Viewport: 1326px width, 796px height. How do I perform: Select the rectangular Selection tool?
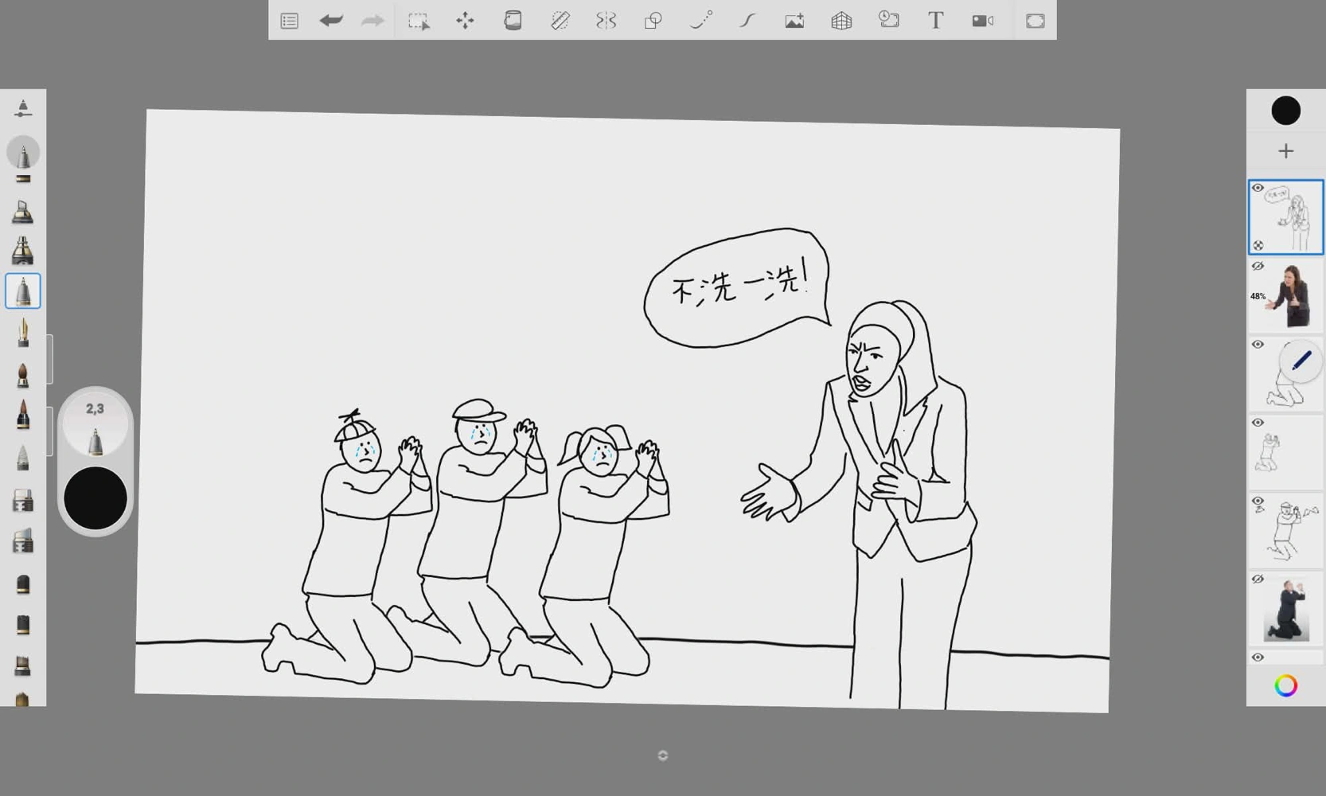click(418, 21)
